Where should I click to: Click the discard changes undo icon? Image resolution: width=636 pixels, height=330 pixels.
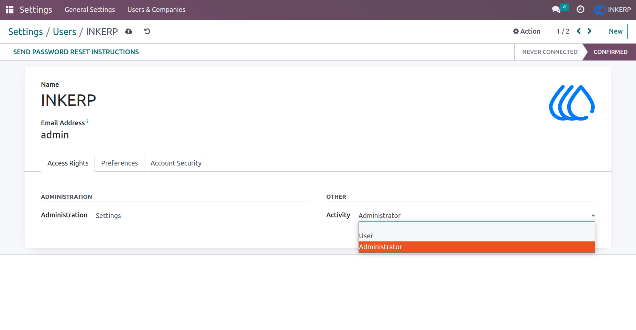pos(147,31)
